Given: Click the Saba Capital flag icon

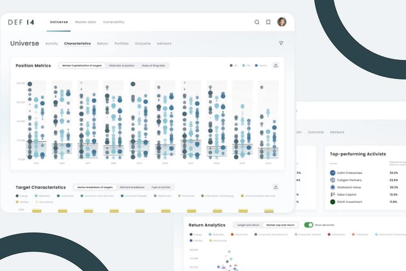Looking at the screenshot, I should point(333,195).
